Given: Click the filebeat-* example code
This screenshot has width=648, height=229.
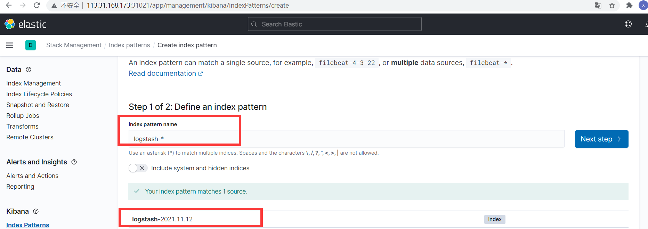Looking at the screenshot, I should click(x=488, y=63).
